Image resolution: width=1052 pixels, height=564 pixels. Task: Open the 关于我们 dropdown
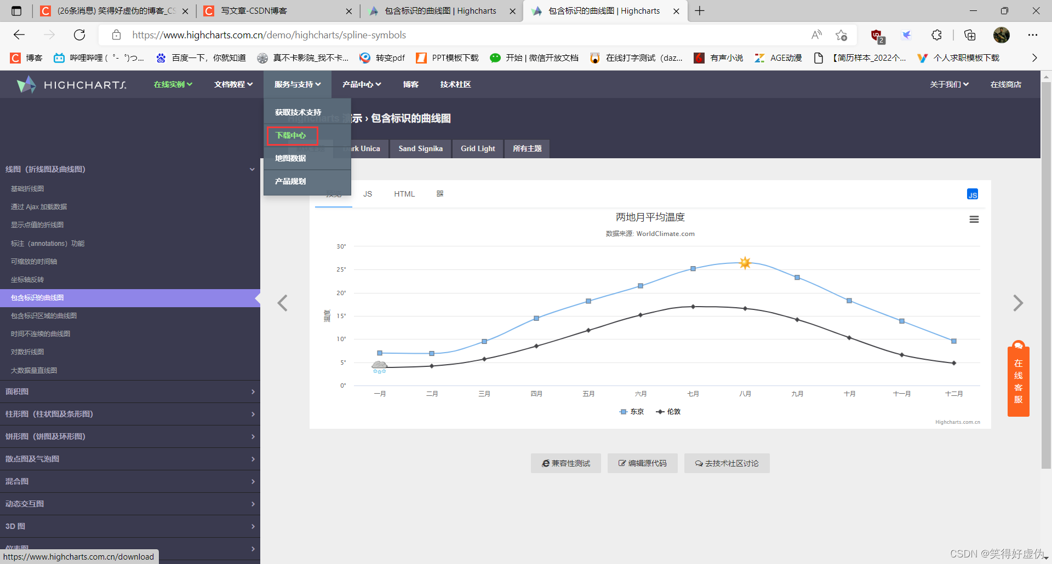(950, 84)
